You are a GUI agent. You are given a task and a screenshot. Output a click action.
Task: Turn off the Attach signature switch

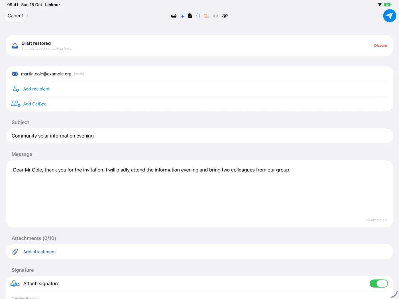pyautogui.click(x=378, y=284)
